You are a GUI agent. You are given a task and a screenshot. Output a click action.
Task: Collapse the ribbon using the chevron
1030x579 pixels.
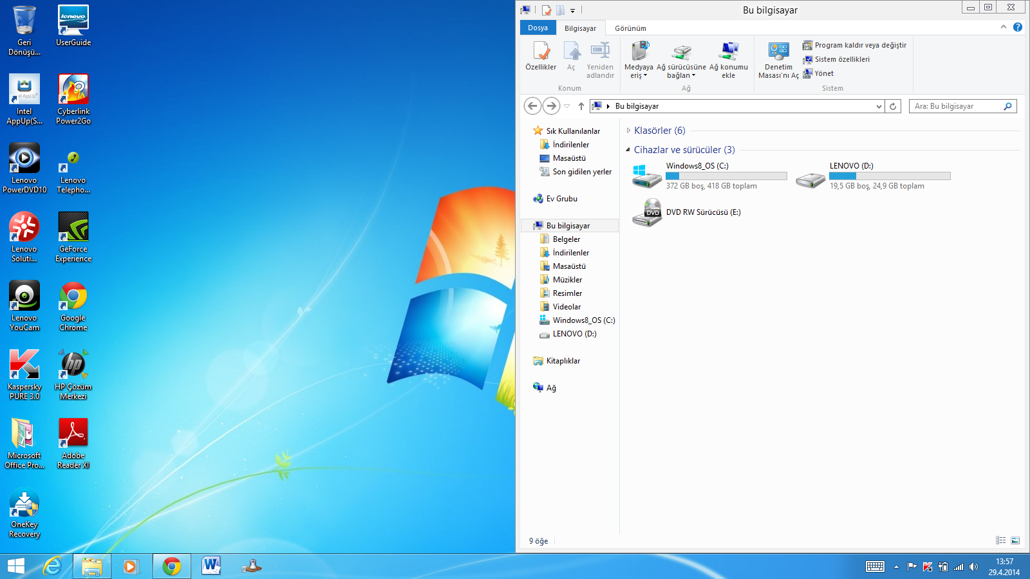(1003, 27)
